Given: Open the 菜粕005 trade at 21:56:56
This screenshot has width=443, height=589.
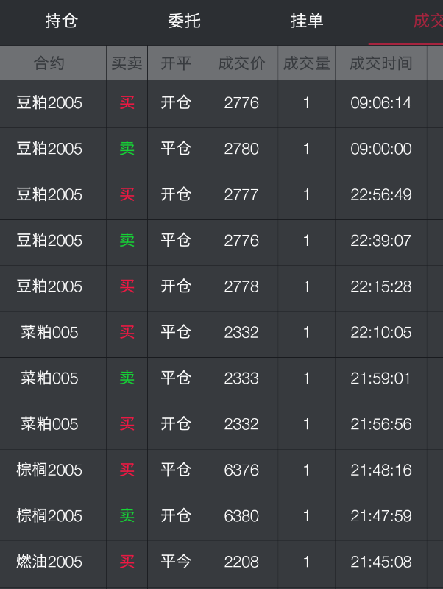Looking at the screenshot, I should 221,424.
